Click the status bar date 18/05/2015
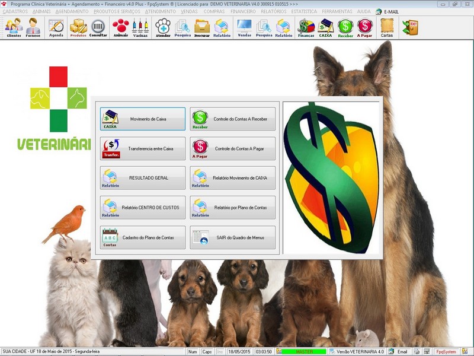Viewport: 474px width, 356px height. pos(239,351)
